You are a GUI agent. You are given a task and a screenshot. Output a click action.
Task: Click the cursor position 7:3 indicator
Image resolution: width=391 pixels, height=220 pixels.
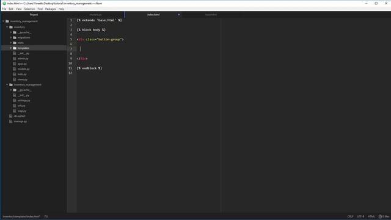(x=46, y=216)
